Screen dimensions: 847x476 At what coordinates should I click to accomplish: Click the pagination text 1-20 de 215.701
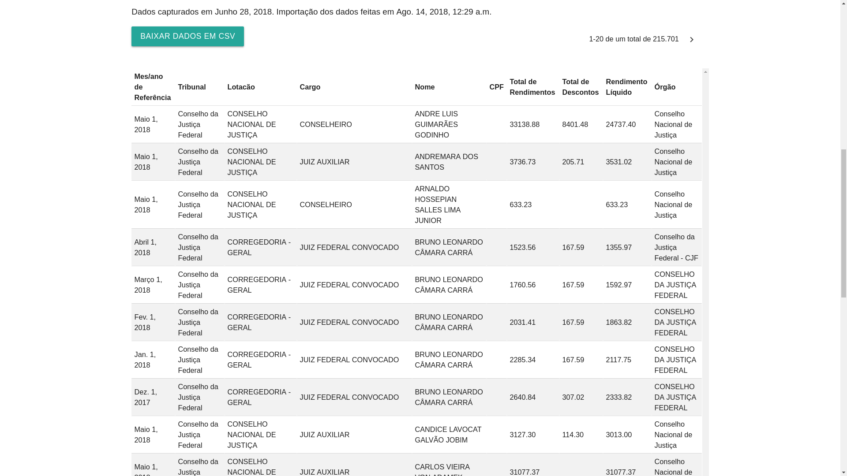[x=633, y=39]
